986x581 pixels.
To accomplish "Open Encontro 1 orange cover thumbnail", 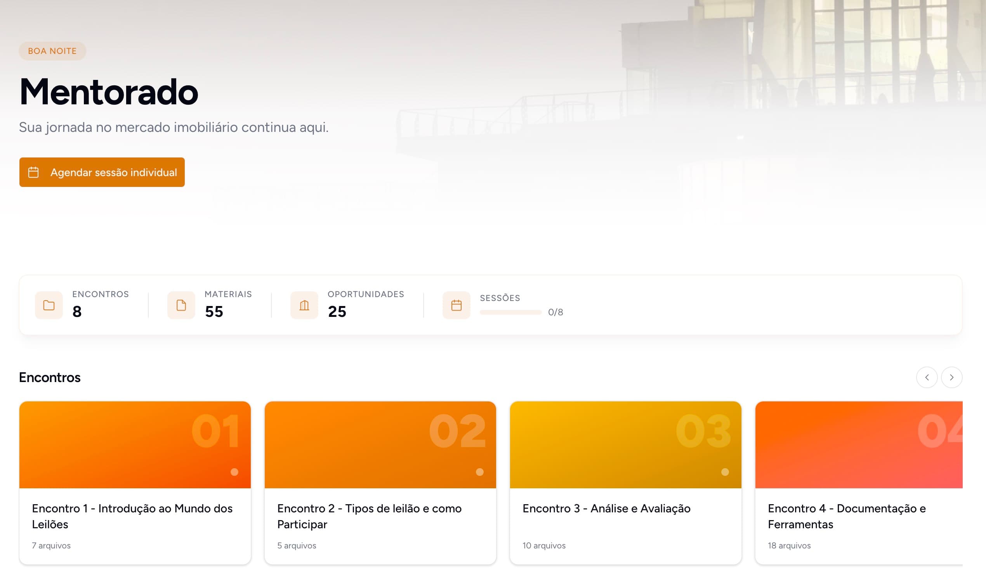I will 135,445.
